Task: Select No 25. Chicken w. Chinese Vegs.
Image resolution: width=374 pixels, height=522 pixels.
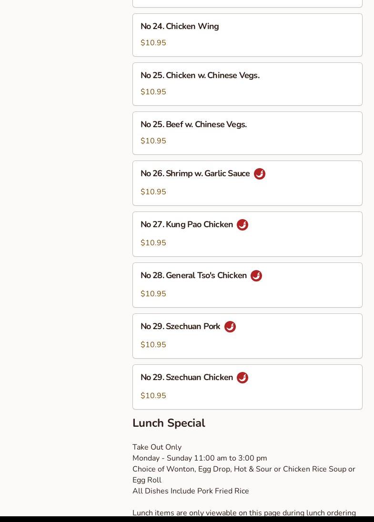Action: tap(200, 75)
